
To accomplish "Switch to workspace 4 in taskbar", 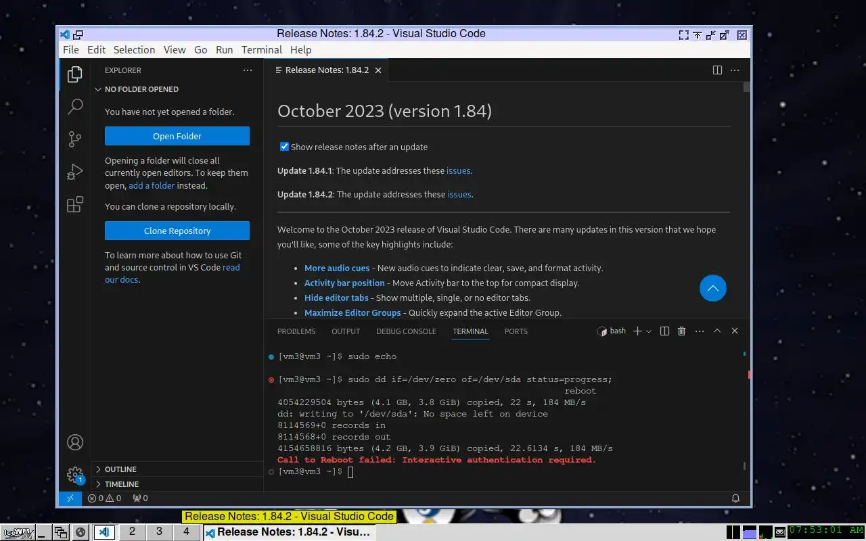I will (x=186, y=532).
